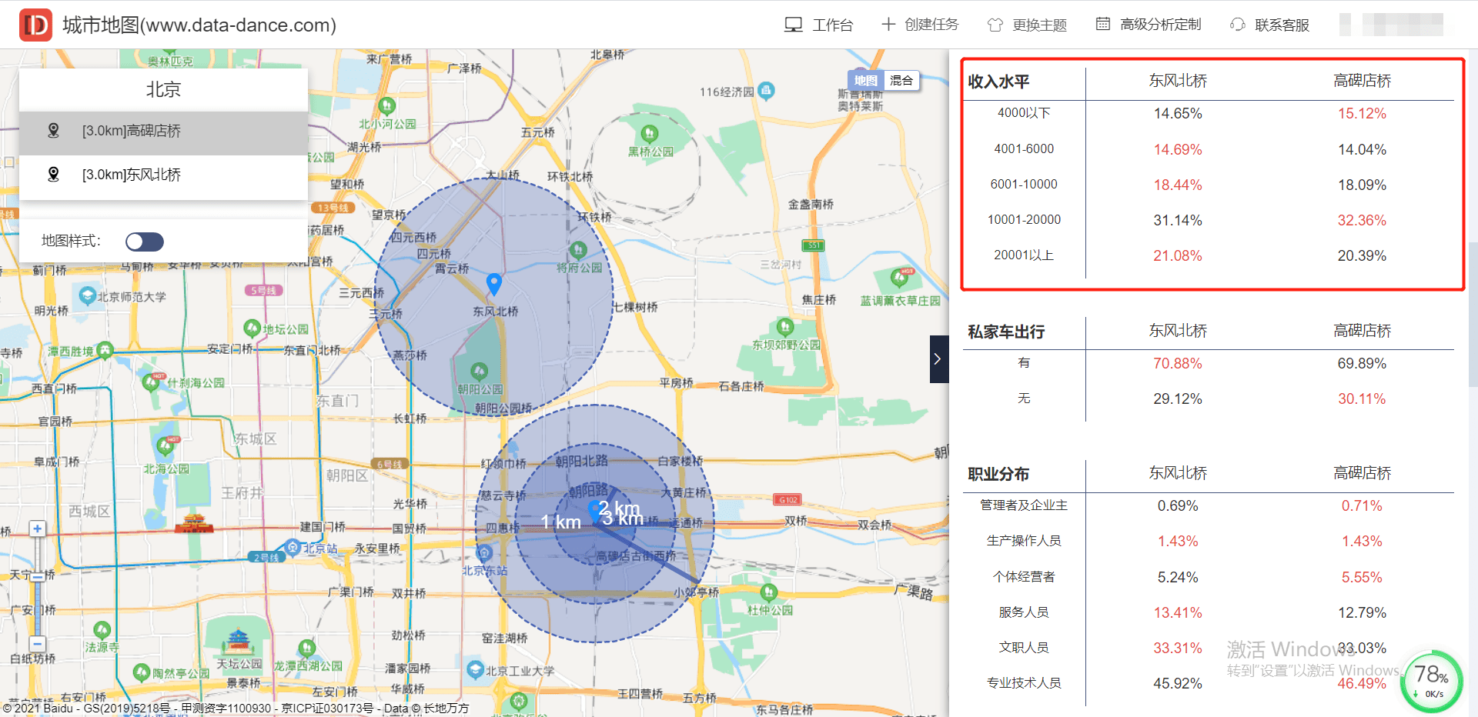The image size is (1478, 717).
Task: Click 北京站 railway station icon
Action: coord(292,547)
